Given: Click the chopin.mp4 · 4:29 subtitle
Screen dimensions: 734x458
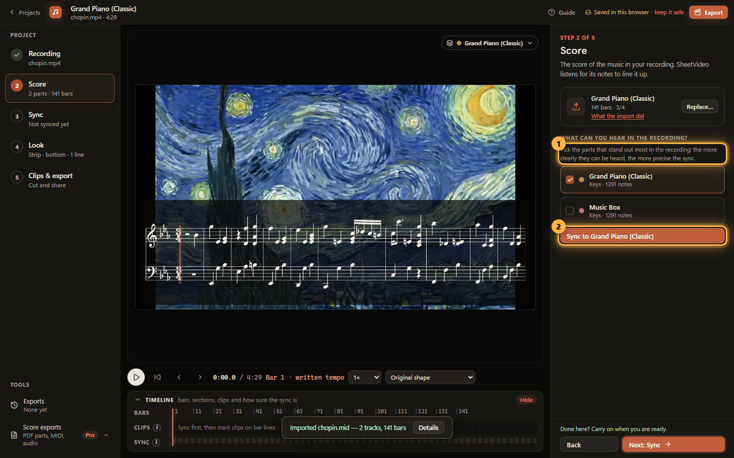Looking at the screenshot, I should (94, 17).
